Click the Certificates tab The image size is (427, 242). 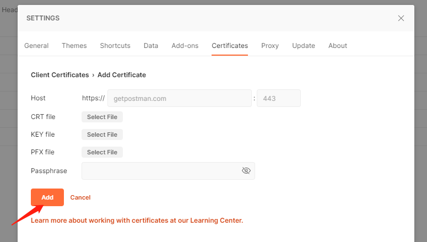coord(230,46)
